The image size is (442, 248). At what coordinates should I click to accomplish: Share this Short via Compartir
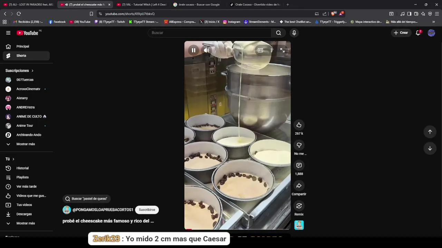pos(299,186)
